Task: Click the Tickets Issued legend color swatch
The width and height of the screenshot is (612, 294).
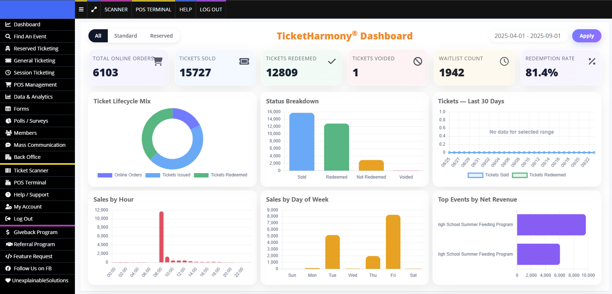Action: click(x=153, y=175)
